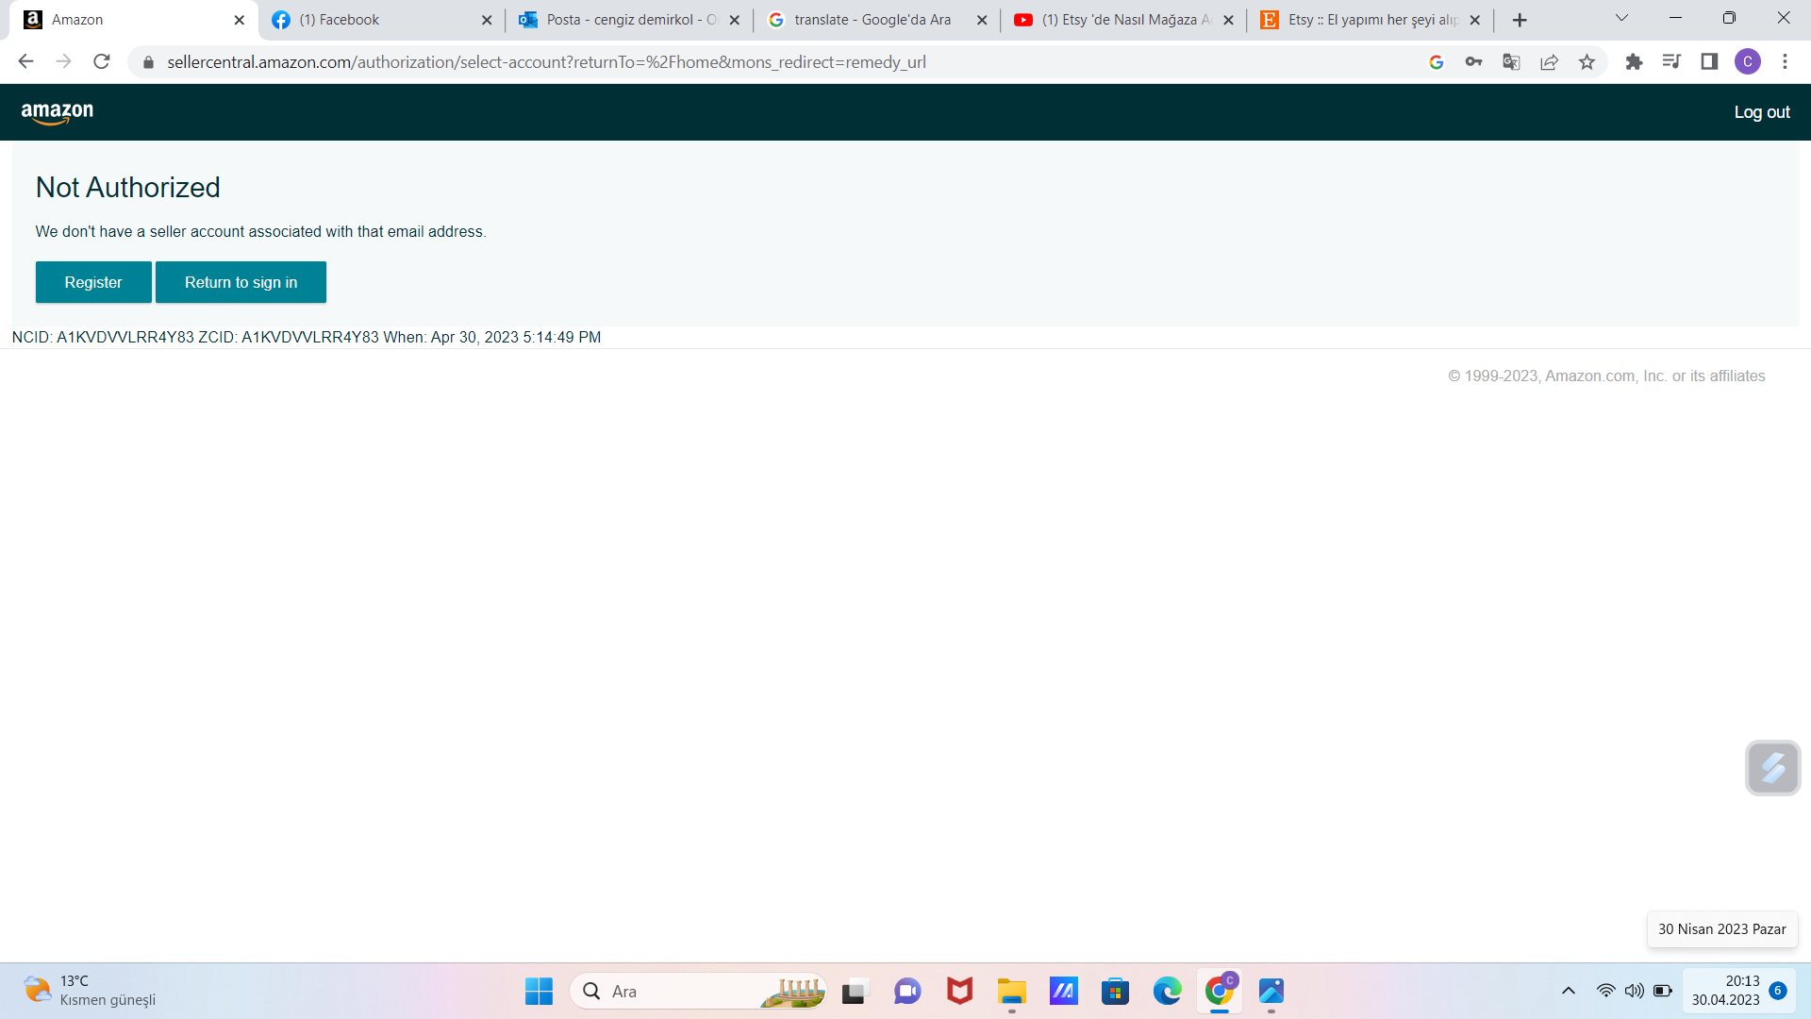Click translate this page icon
Screen dimensions: 1811x1019
click(1511, 62)
